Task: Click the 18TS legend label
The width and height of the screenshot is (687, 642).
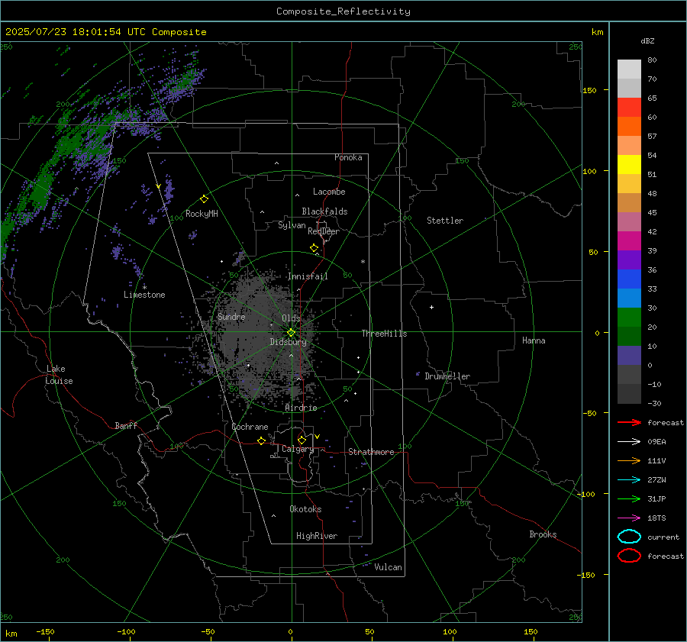Action: 656,518
